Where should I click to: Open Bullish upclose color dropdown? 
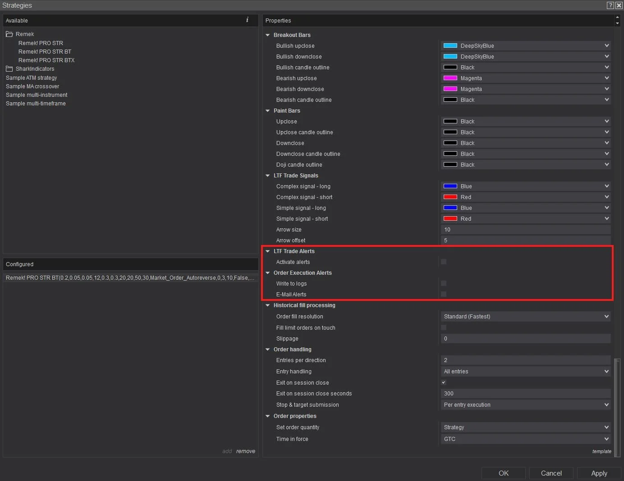pos(526,45)
